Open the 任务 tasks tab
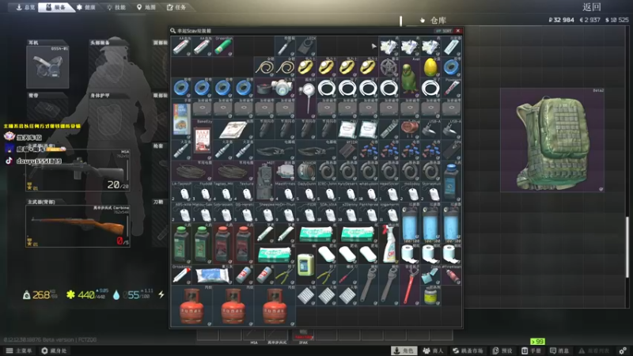Image resolution: width=633 pixels, height=356 pixels. click(176, 7)
